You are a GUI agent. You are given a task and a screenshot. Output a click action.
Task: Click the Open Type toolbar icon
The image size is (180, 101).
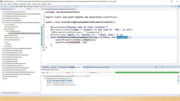point(35,6)
